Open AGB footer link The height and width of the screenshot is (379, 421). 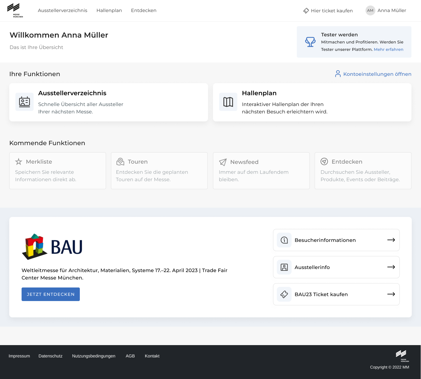130,356
